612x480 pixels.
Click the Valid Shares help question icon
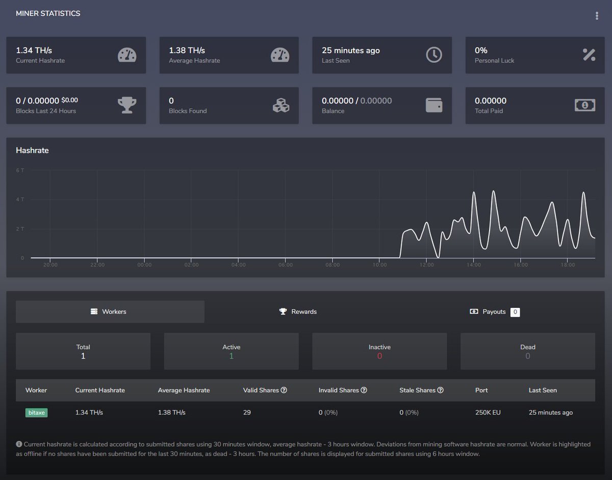click(x=284, y=390)
